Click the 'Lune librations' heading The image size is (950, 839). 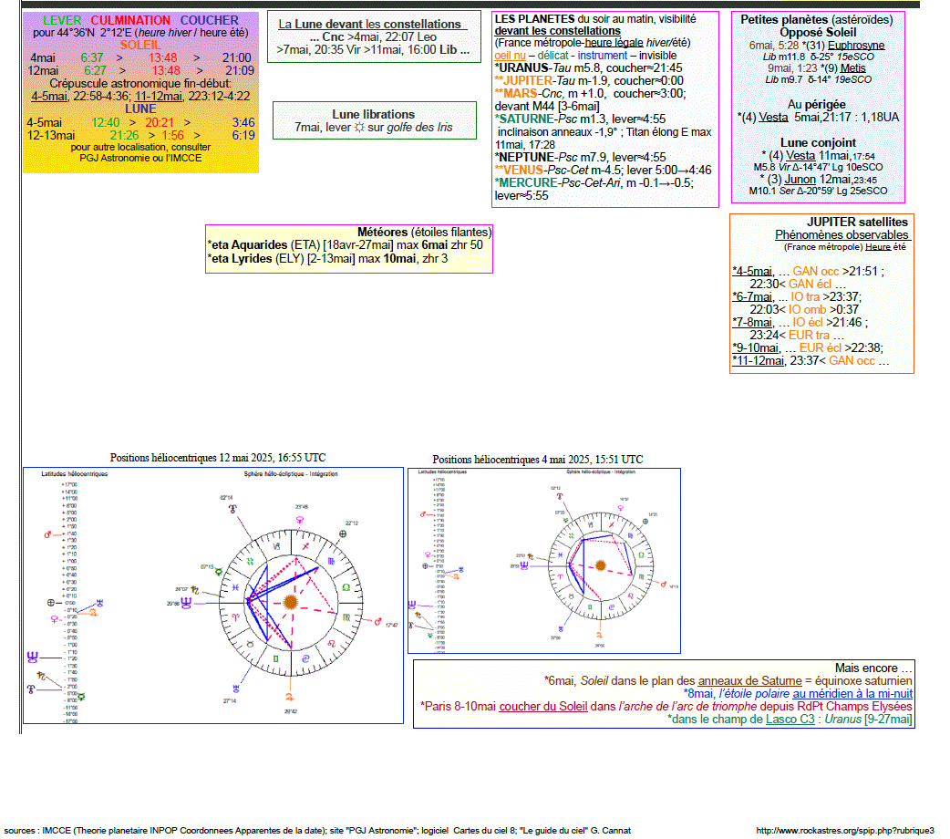tap(373, 115)
